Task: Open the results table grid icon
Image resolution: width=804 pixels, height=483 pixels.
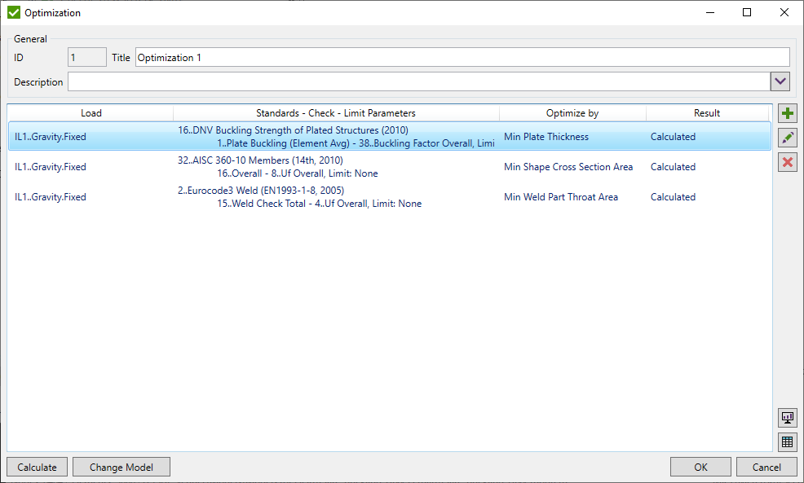Action: [x=787, y=441]
